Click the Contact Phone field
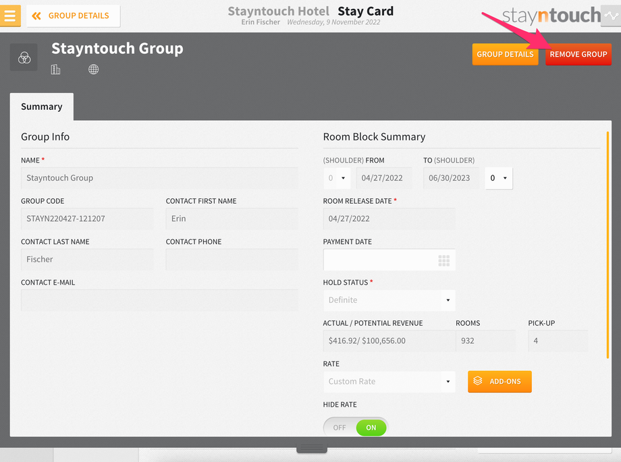This screenshot has height=462, width=621. [x=232, y=259]
